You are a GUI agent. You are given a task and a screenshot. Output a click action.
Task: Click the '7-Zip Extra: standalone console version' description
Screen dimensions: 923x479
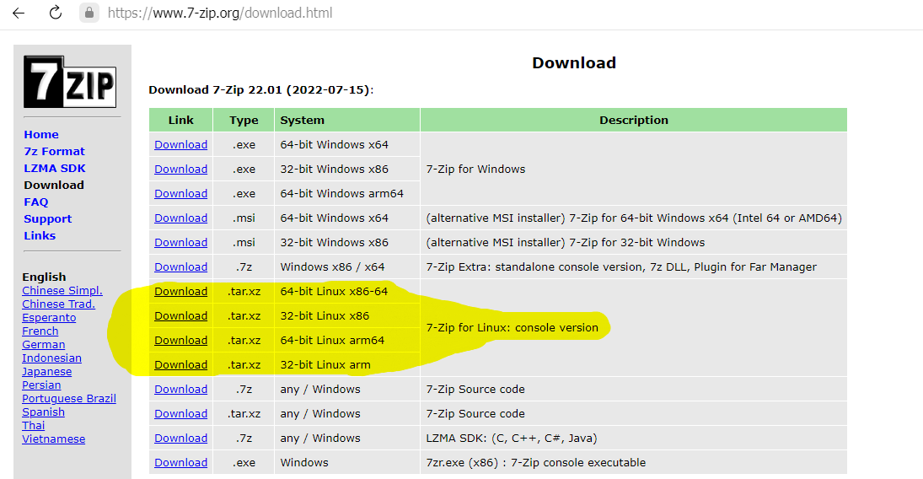click(x=634, y=266)
